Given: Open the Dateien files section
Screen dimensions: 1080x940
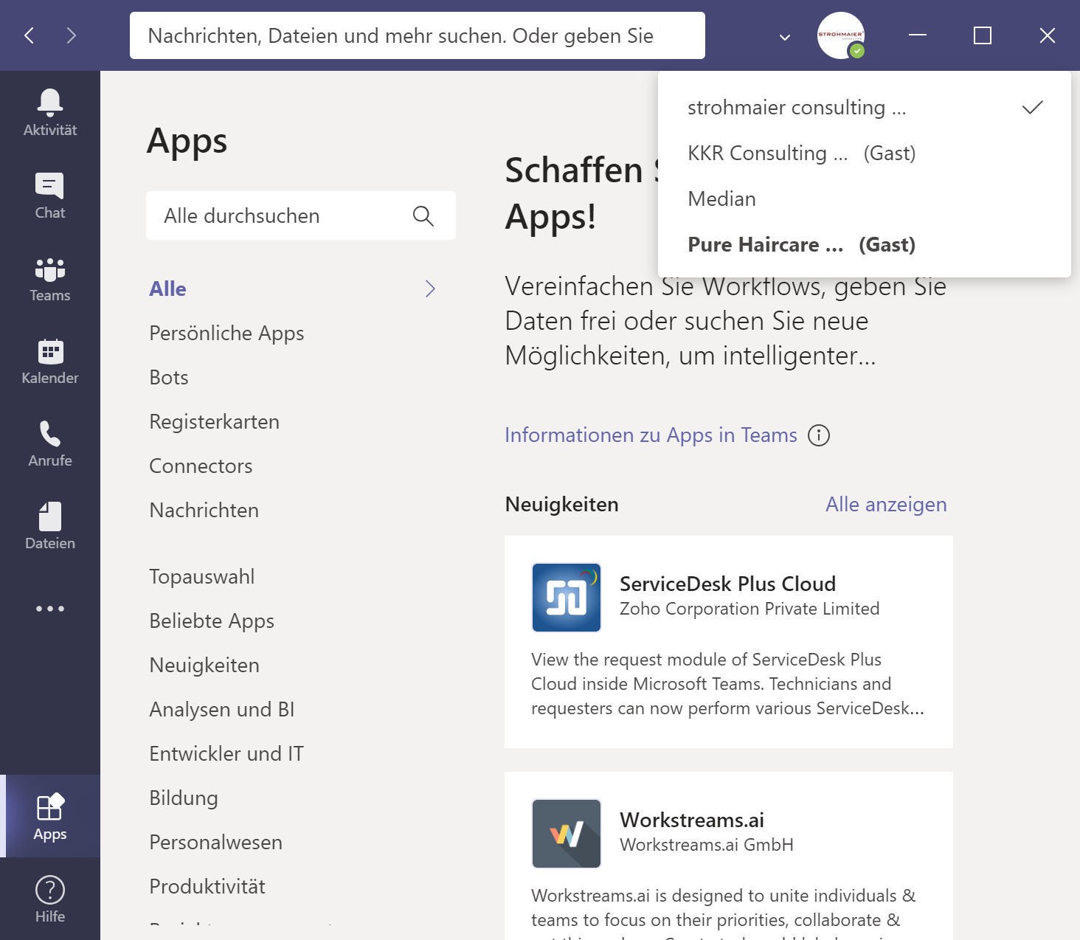Looking at the screenshot, I should (50, 525).
